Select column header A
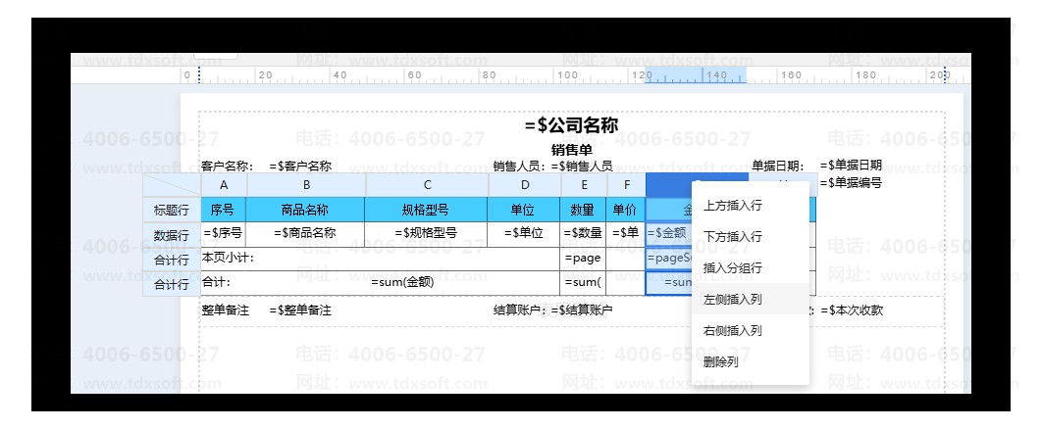 coord(224,184)
